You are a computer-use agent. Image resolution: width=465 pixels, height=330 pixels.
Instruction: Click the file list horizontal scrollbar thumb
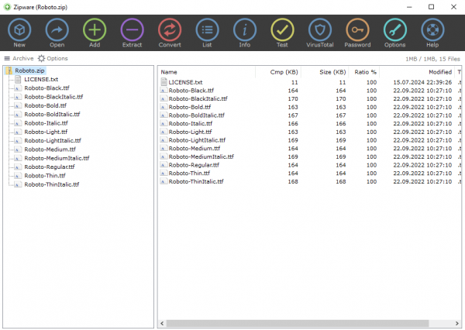298,324
